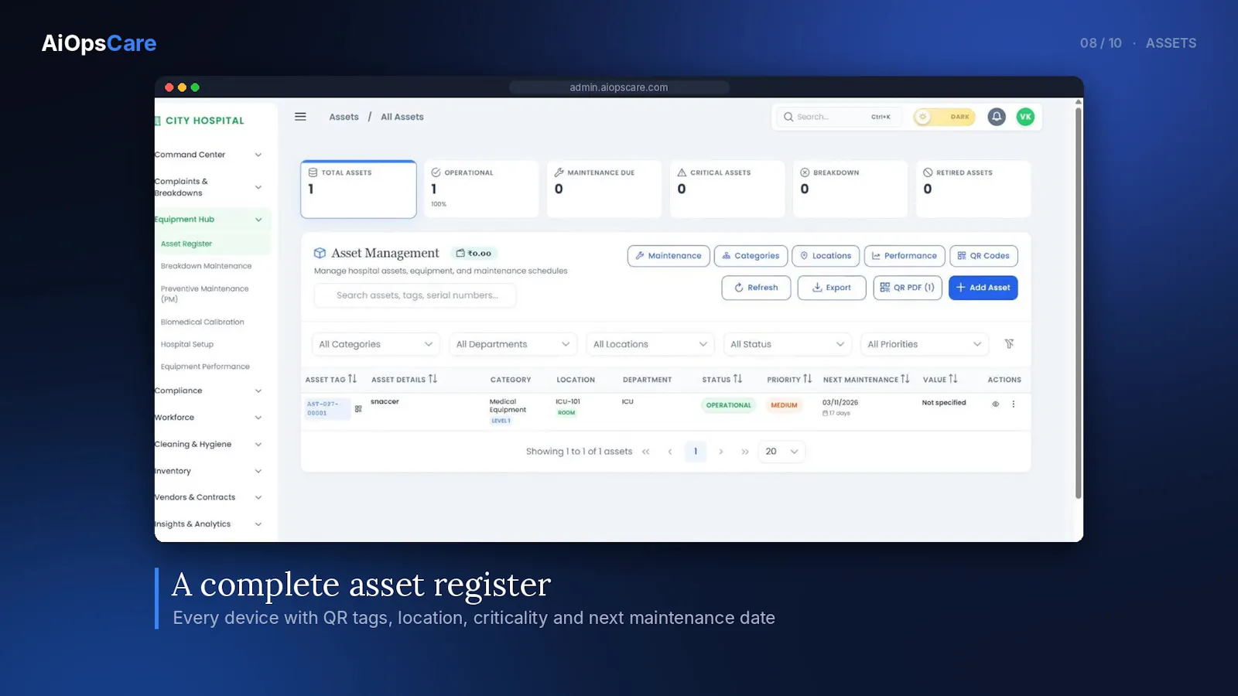Viewport: 1238px width, 696px height.
Task: Add a new asset
Action: click(983, 288)
